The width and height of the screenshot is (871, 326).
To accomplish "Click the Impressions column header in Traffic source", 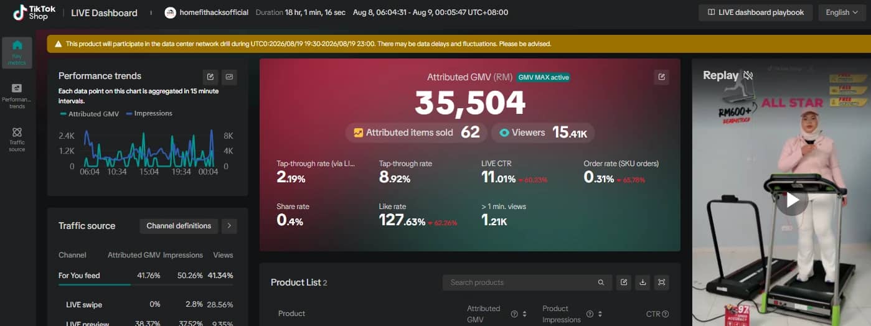I will pyautogui.click(x=183, y=255).
